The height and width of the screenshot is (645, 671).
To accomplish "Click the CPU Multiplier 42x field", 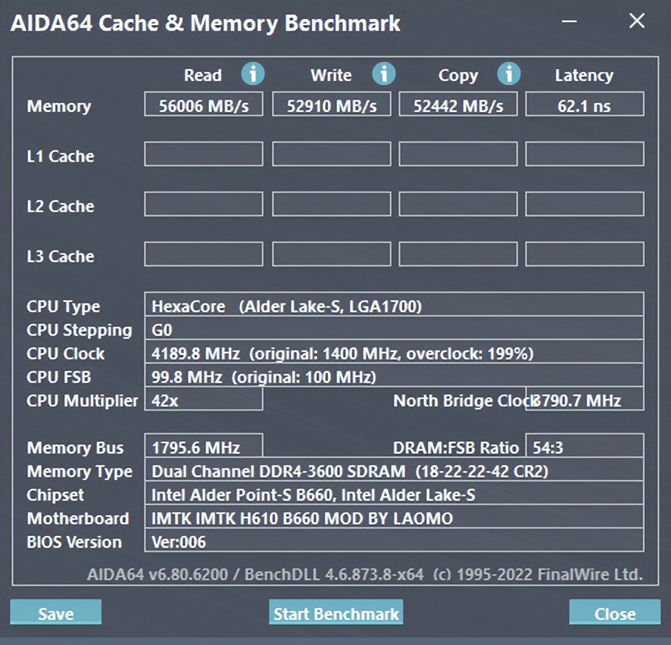I will click(x=204, y=400).
